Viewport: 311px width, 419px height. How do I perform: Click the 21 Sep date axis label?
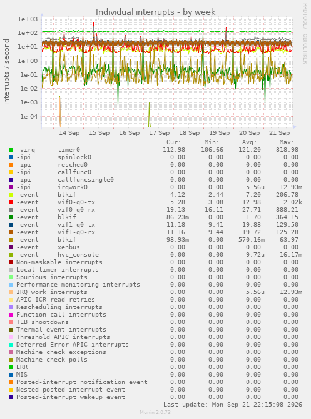click(x=279, y=133)
